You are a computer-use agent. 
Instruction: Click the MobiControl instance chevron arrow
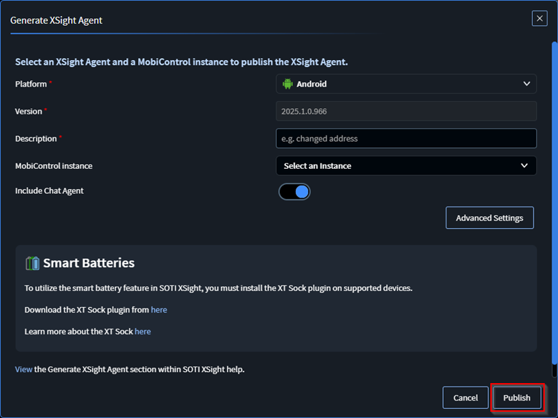(525, 166)
